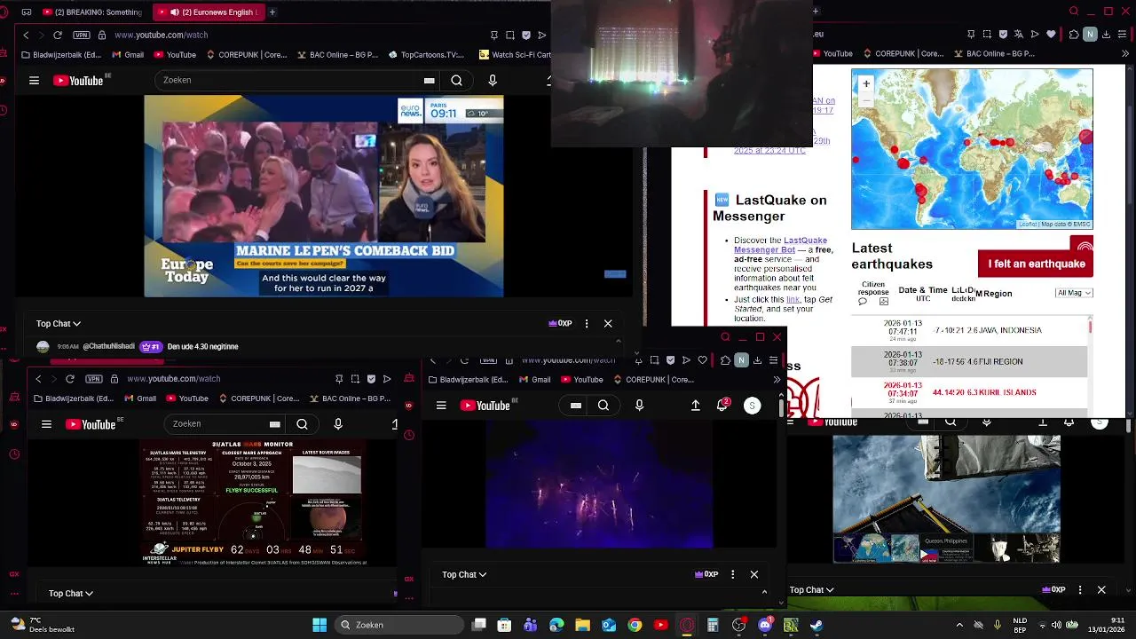Open the N extension icon in the top-right toolbar
This screenshot has height=639, width=1136.
[1090, 35]
